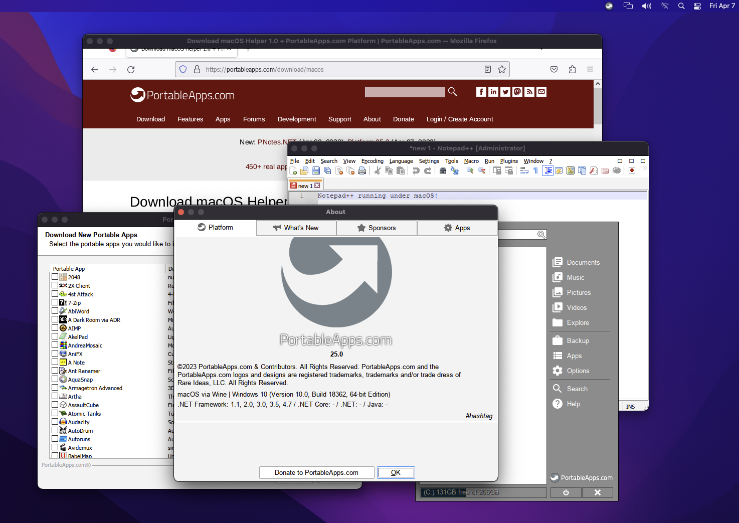Switch to the What's New tab

pos(296,228)
